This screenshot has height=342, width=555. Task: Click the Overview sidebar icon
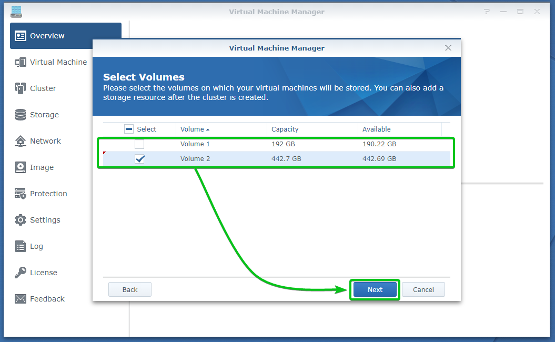pyautogui.click(x=20, y=36)
